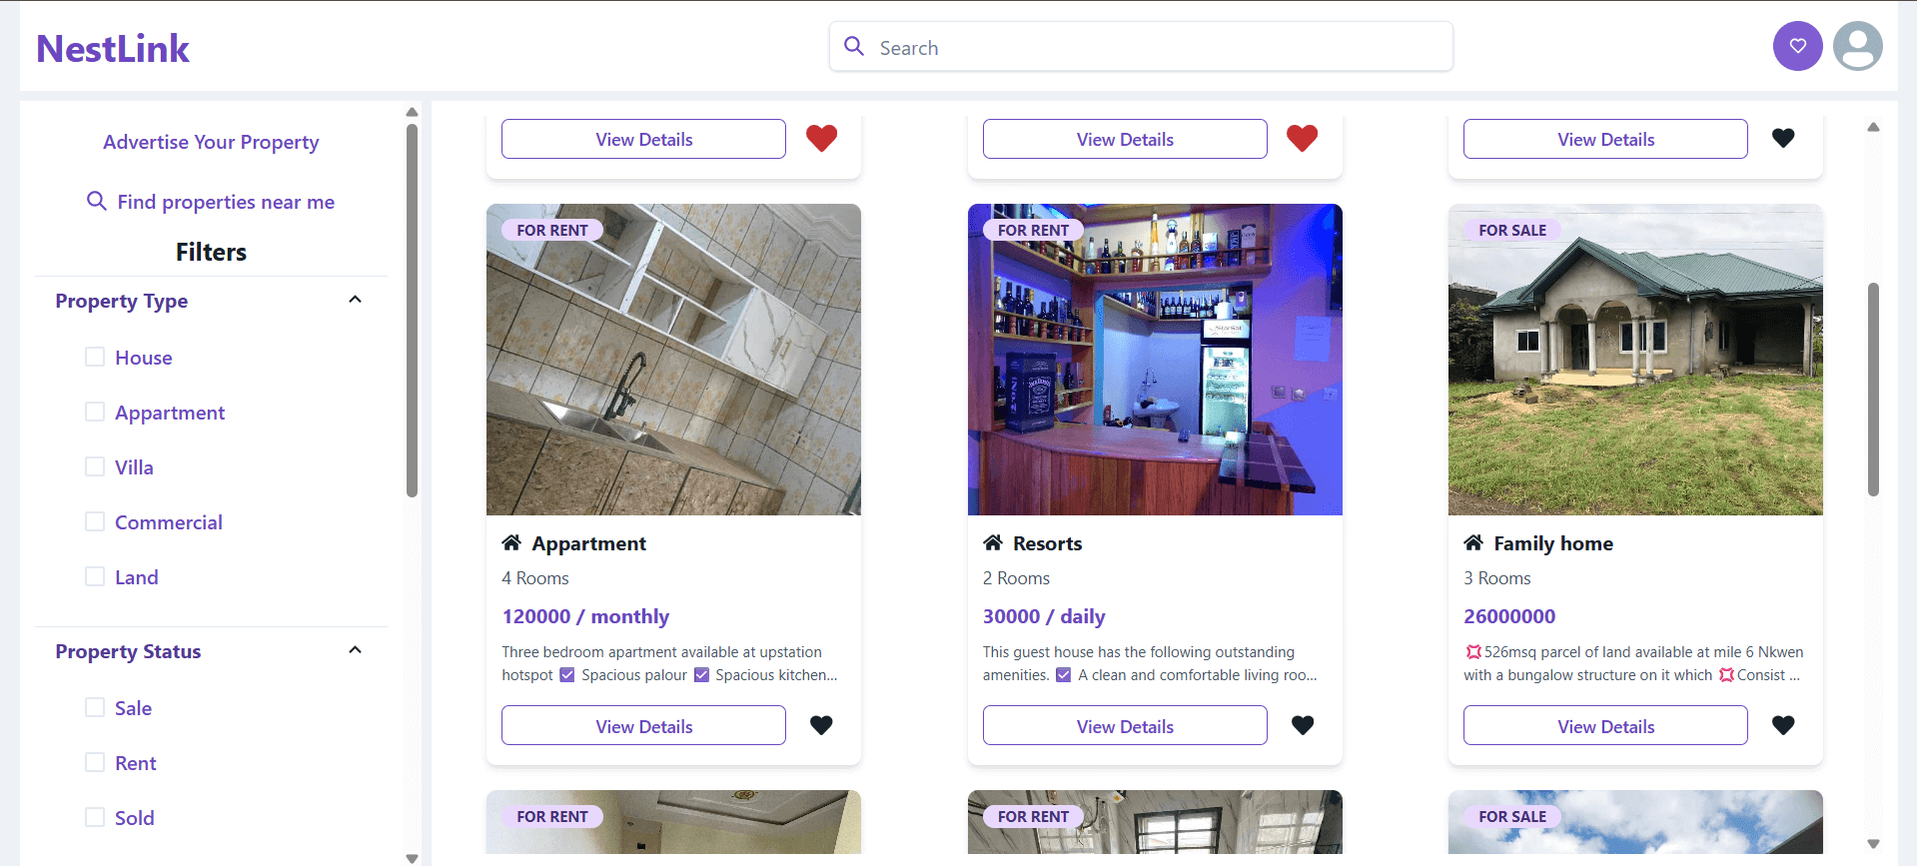Click black heart in top-right card
The height and width of the screenshot is (866, 1917).
click(x=1783, y=138)
